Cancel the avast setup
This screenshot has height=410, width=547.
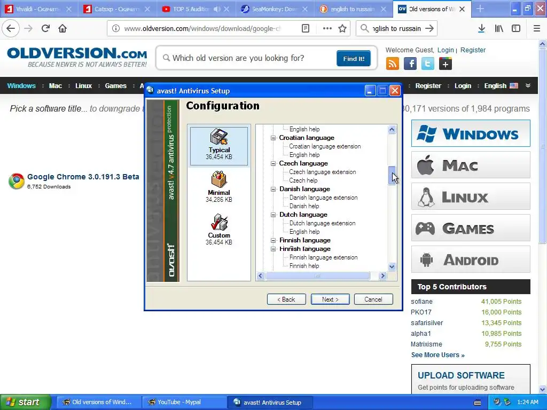(x=373, y=299)
